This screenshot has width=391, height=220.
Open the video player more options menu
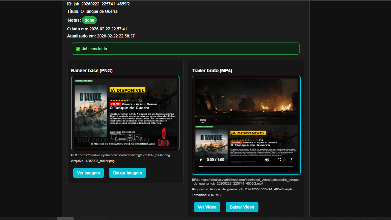291,160
